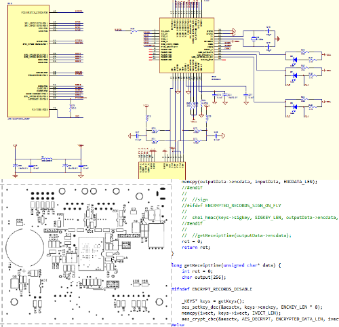The height and width of the screenshot is (327, 339).
Task: Click the resistor next to the reset net
Action: click(134, 31)
